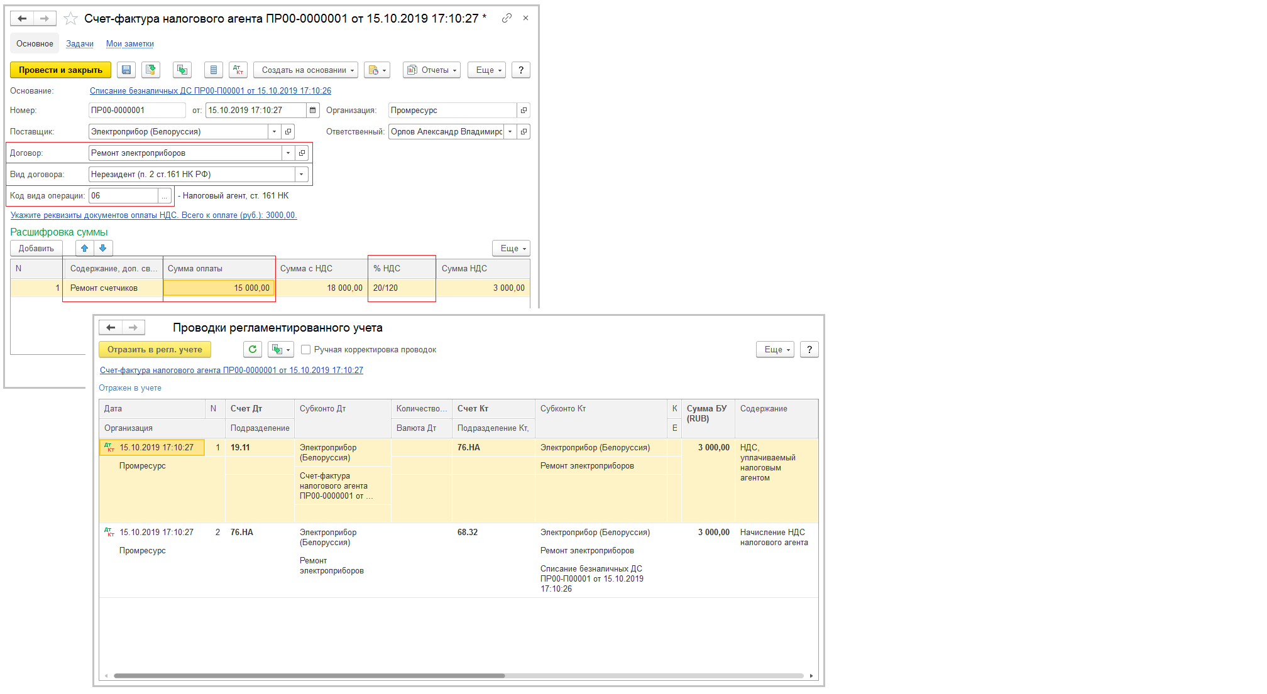The height and width of the screenshot is (694, 1267).
Task: Open the Списание безналичных ДС link
Action: click(210, 91)
